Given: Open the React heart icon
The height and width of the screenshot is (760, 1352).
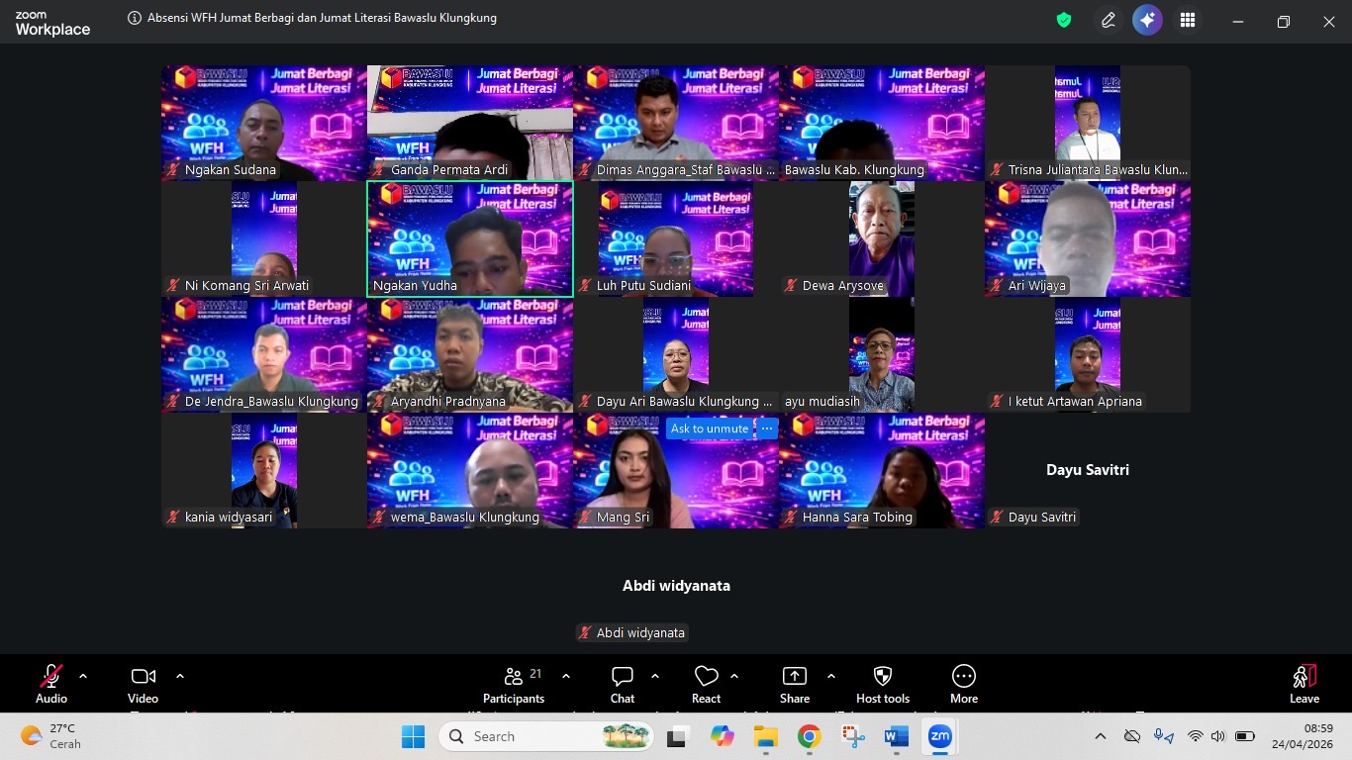Looking at the screenshot, I should [x=706, y=677].
